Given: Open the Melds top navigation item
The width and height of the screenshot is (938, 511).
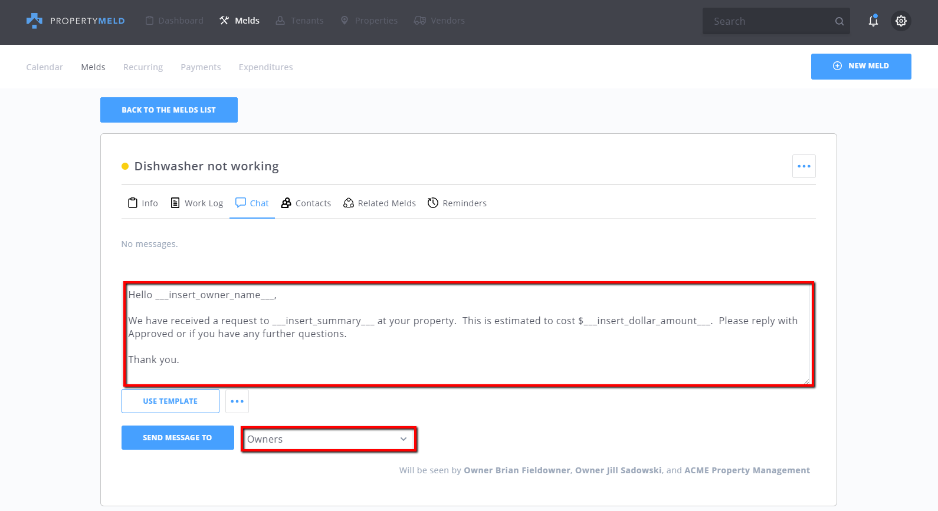Looking at the screenshot, I should pyautogui.click(x=240, y=21).
